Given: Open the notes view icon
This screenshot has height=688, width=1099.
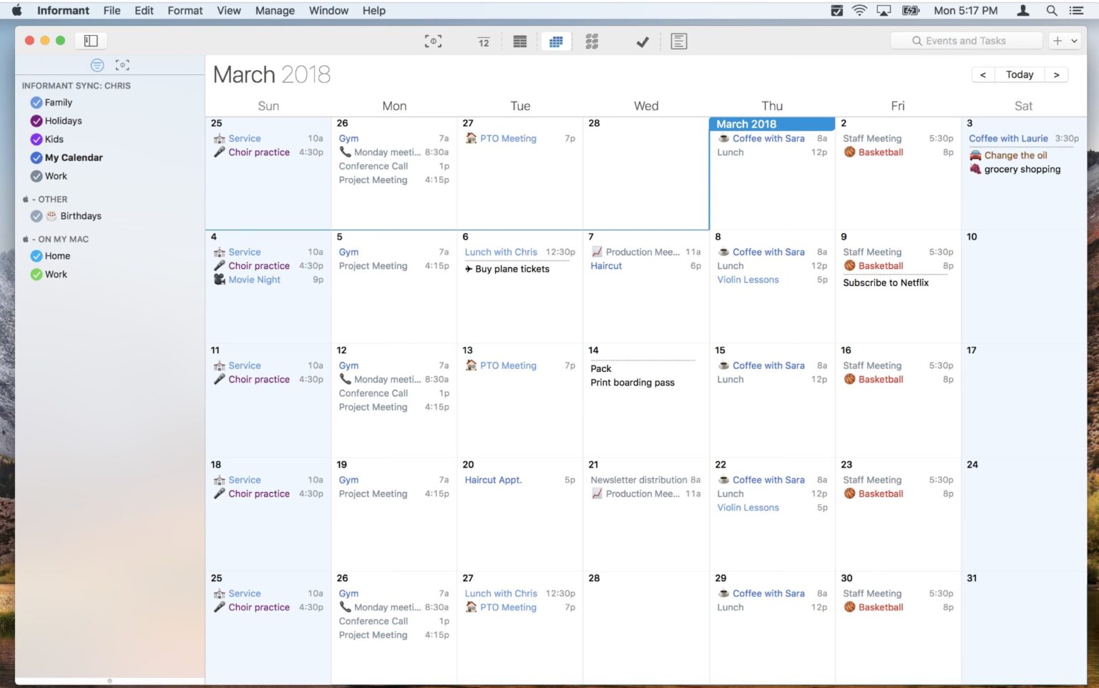Looking at the screenshot, I should [679, 41].
